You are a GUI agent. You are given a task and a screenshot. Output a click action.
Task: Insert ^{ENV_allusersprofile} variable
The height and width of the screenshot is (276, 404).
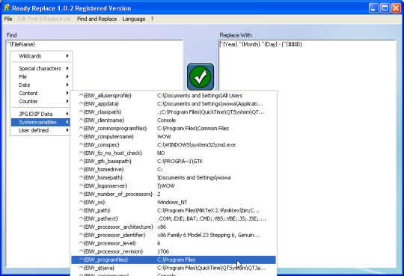pyautogui.click(x=174, y=96)
